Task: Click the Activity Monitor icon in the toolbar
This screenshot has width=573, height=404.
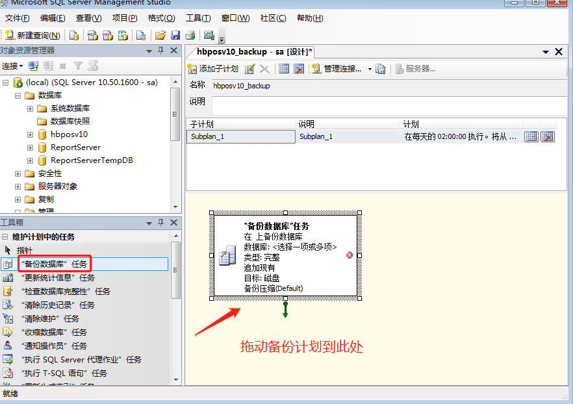Action: pyautogui.click(x=209, y=36)
